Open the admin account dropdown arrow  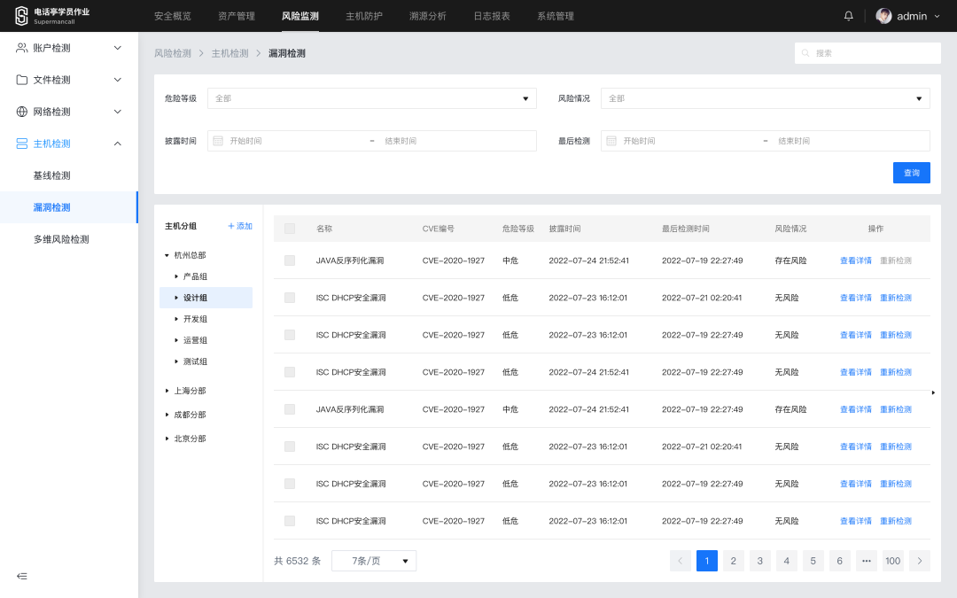pyautogui.click(x=937, y=17)
